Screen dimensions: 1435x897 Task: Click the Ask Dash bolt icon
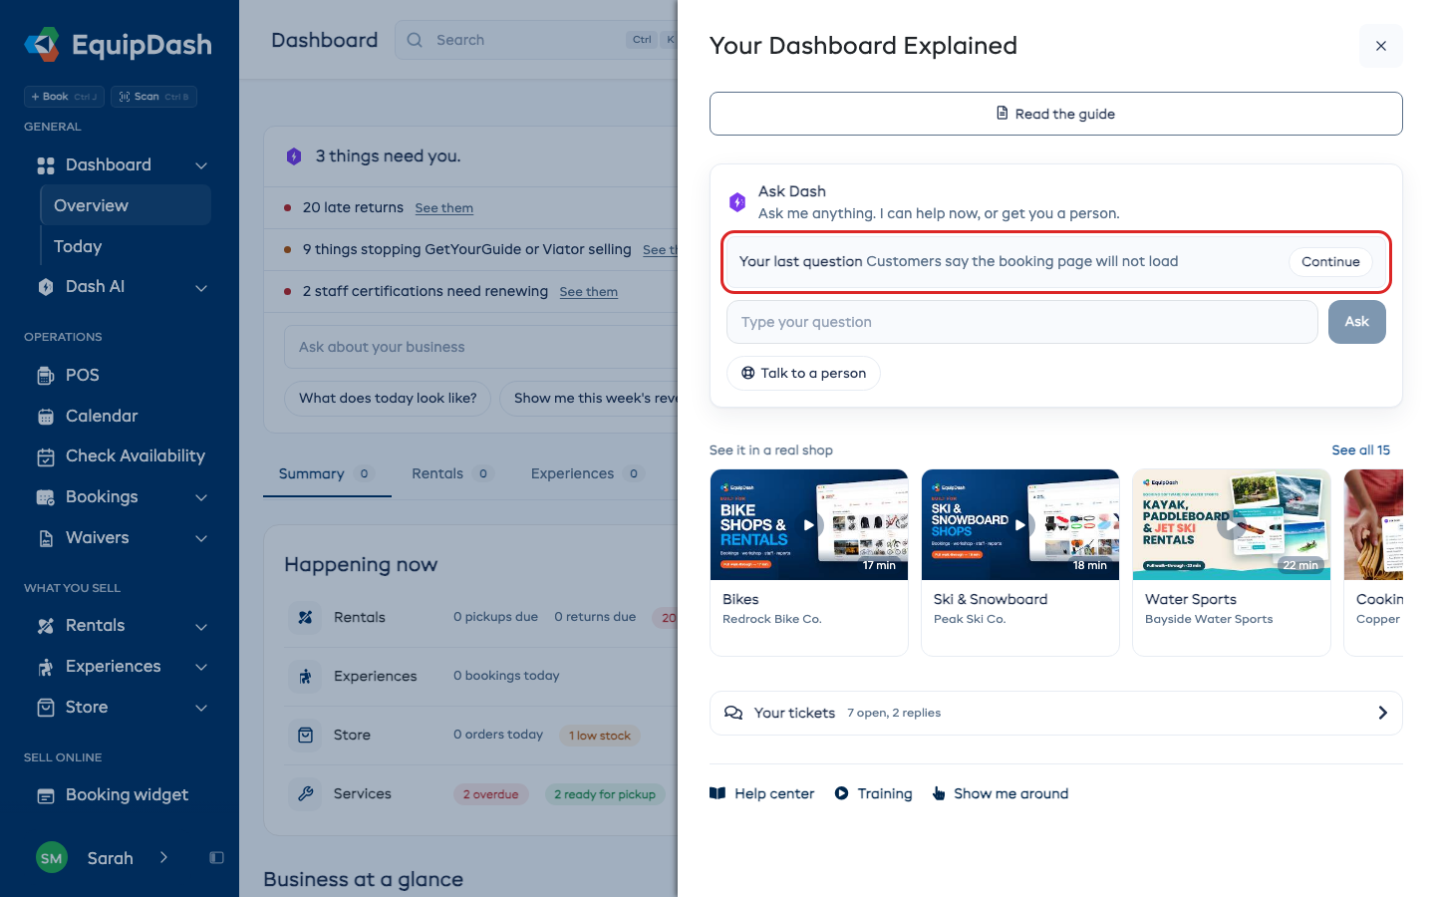(737, 202)
